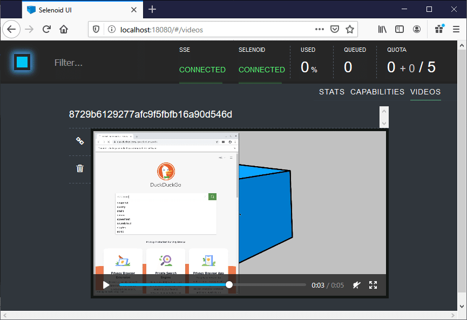Image resolution: width=467 pixels, height=320 pixels.
Task: Click the 0:03 / 0:05 time display
Action: tap(328, 285)
